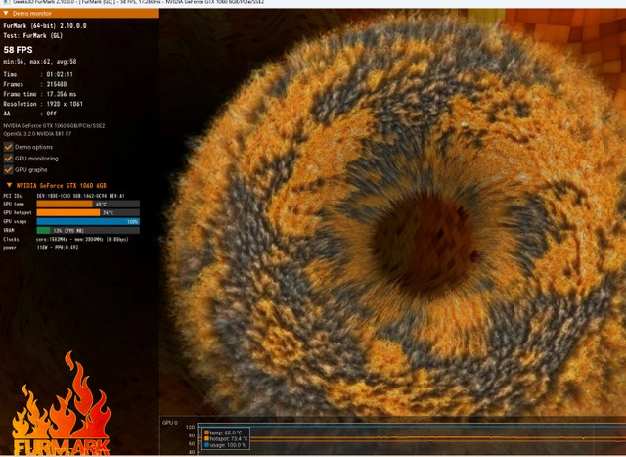
Task: Click the Resolution 1920 x 1061 line
Action: pyautogui.click(x=47, y=103)
